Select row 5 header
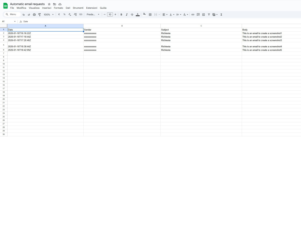This screenshot has height=226, width=301. (4, 45)
